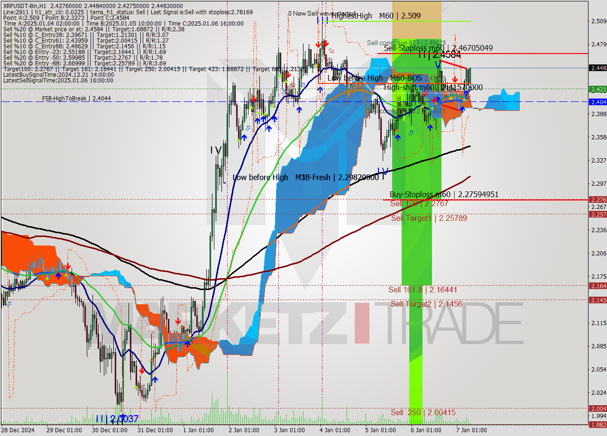Click the red 2.276 price tag on the axis

tap(598, 200)
